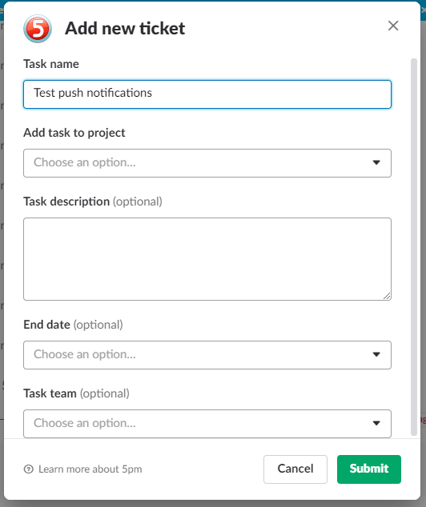Viewport: 426px width, 507px height.
Task: Click the dialog vertical scrollbar
Action: point(414,247)
